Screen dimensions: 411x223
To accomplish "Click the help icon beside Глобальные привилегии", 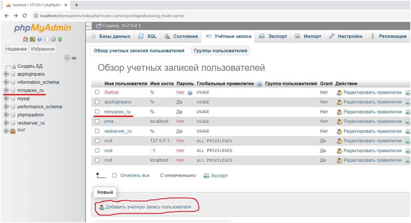I will 259,84.
